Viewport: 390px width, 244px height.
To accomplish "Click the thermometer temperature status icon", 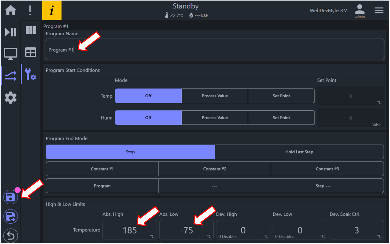I will pos(167,15).
